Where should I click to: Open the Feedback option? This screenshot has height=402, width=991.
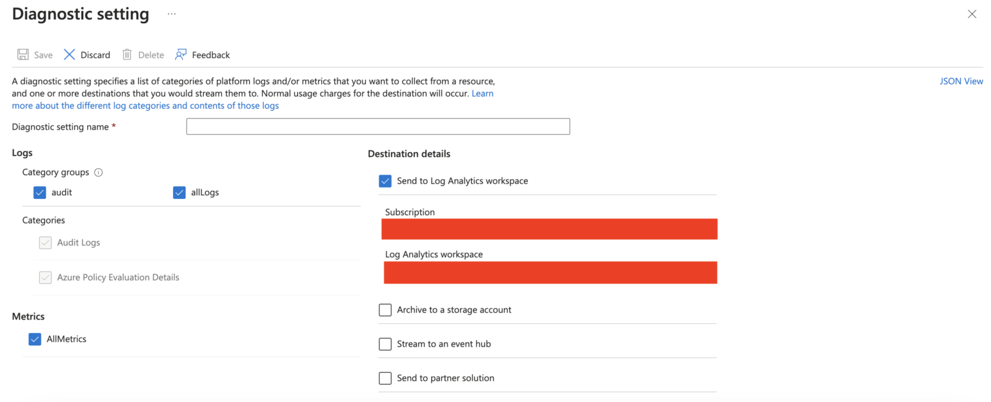coord(202,55)
